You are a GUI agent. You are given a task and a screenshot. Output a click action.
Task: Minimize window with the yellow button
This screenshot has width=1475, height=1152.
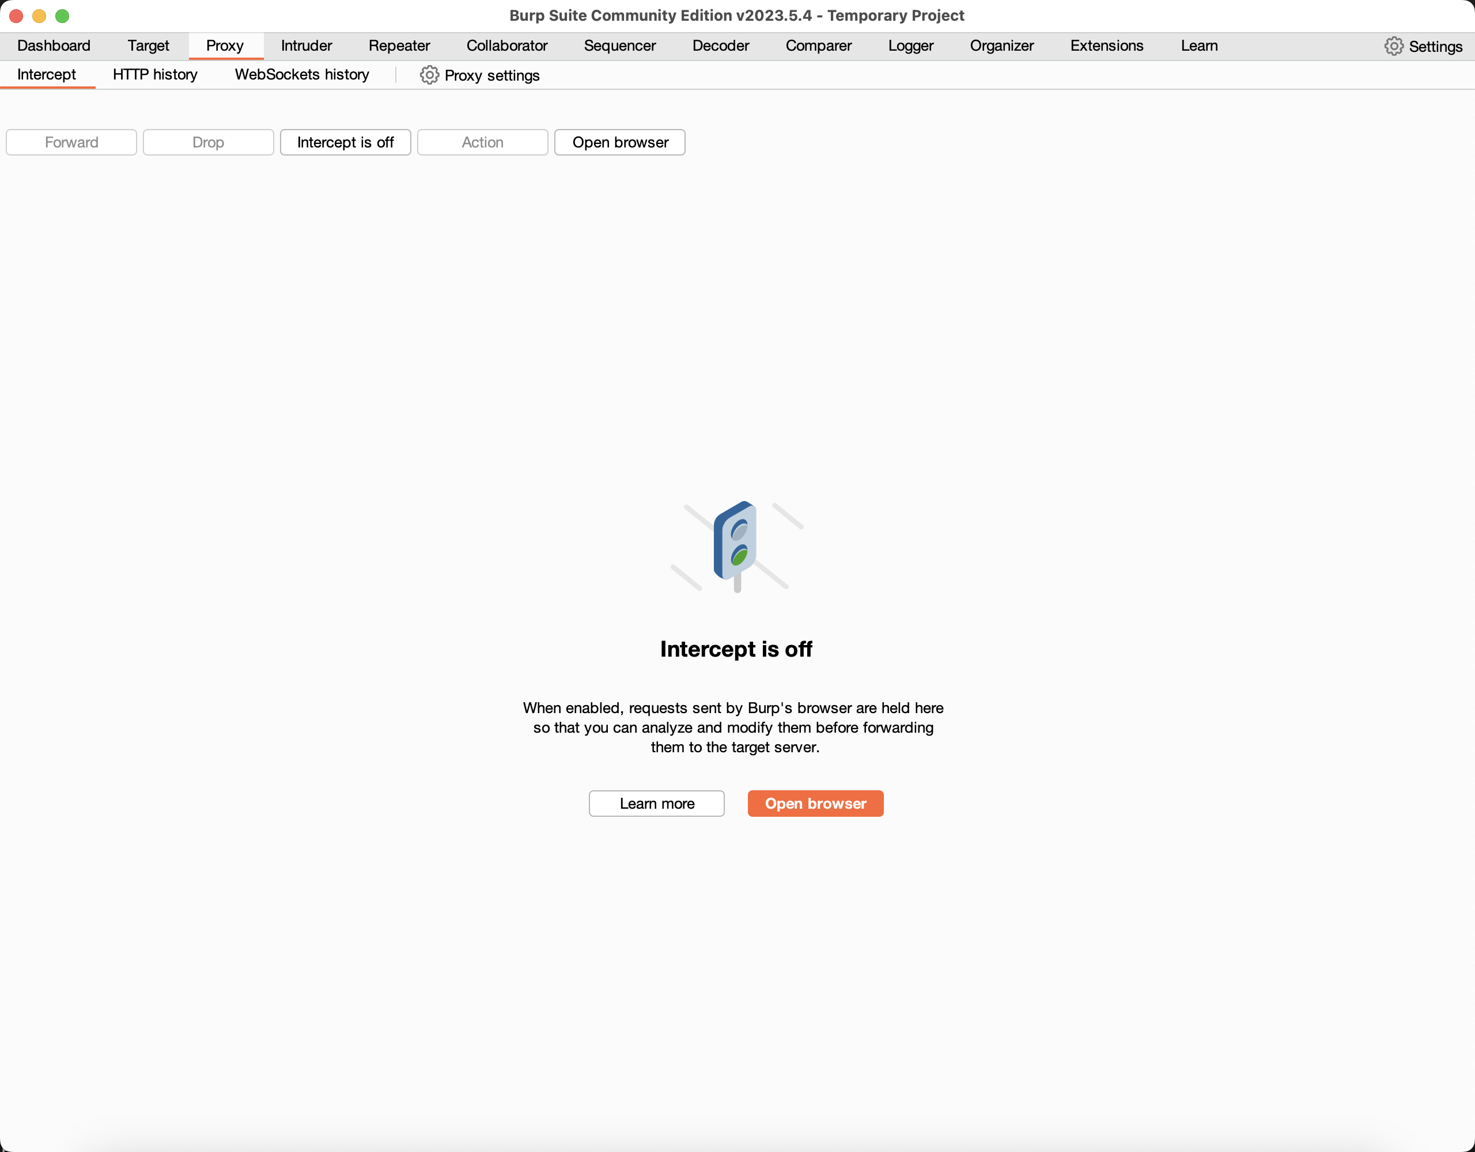tap(39, 16)
